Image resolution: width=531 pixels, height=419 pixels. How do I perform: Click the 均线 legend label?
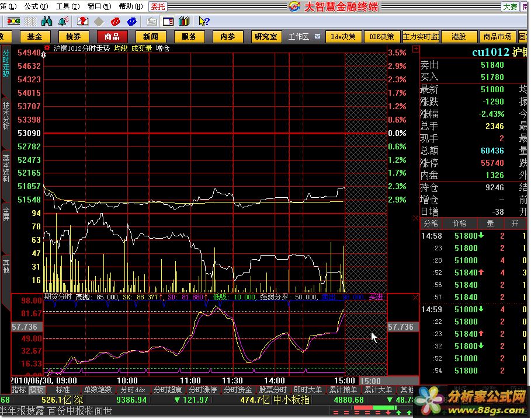coord(120,48)
